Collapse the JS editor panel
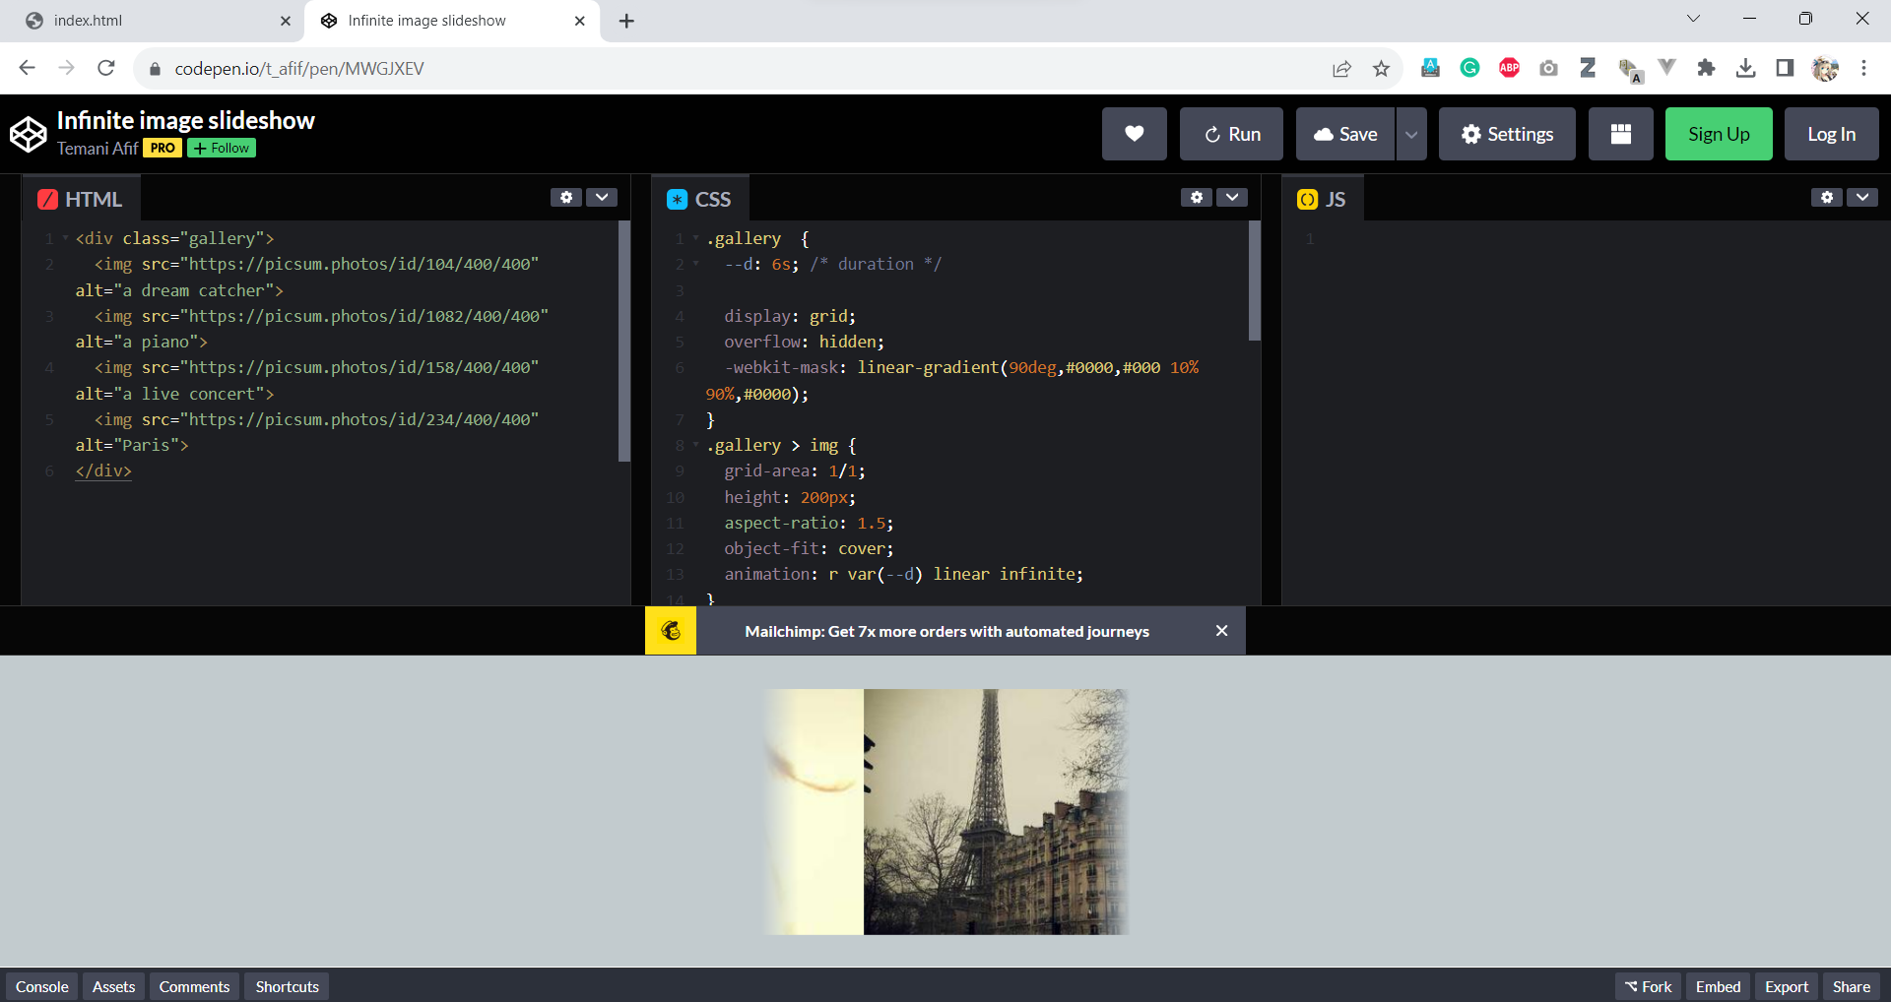1891x1002 pixels. point(1862,197)
